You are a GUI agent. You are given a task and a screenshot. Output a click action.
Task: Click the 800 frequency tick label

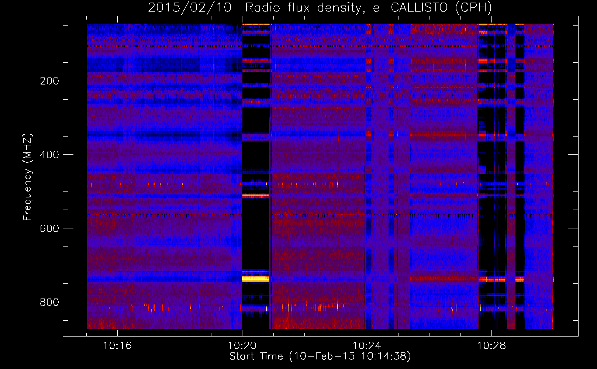pyautogui.click(x=49, y=302)
